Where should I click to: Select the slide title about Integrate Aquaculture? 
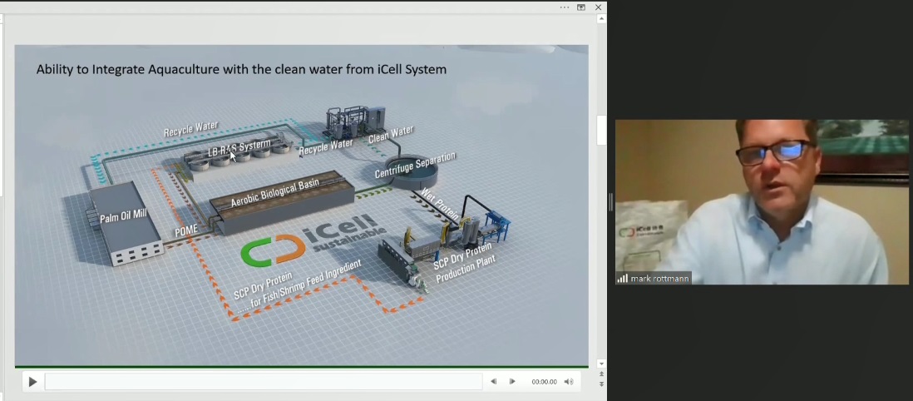[241, 69]
